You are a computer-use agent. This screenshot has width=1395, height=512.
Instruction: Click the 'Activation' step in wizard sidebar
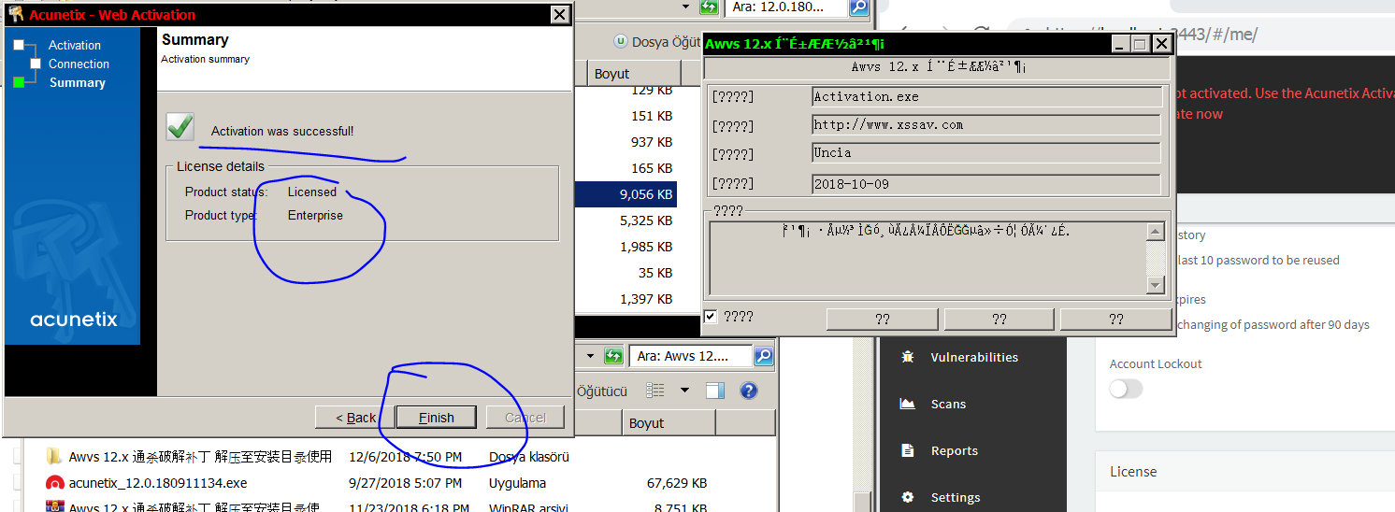[75, 45]
